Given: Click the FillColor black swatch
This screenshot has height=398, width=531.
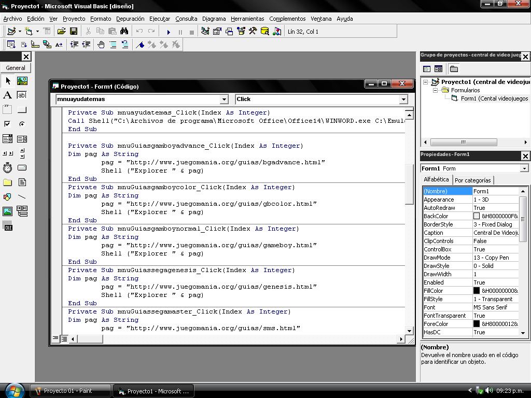Looking at the screenshot, I should tap(477, 290).
